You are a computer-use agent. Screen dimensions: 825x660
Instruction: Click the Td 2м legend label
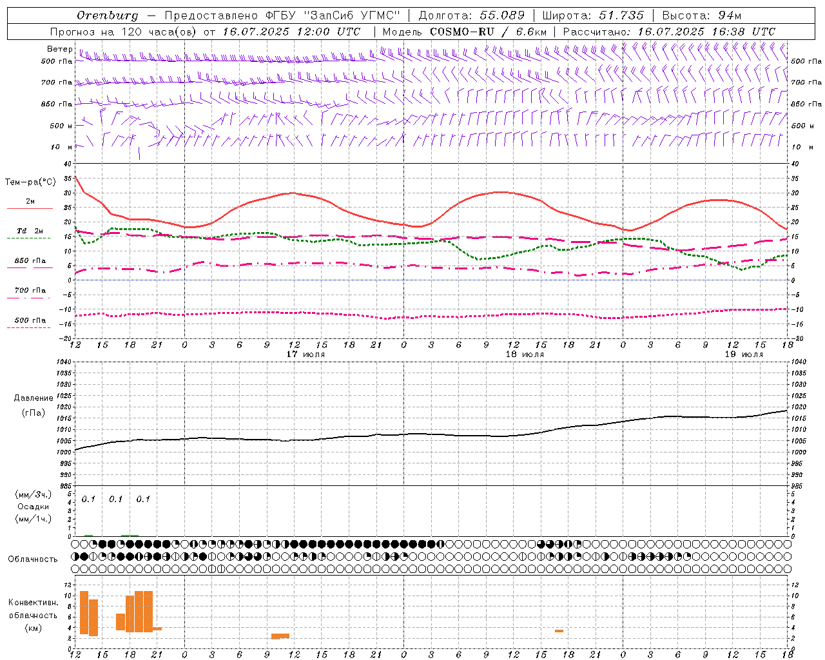coord(30,231)
